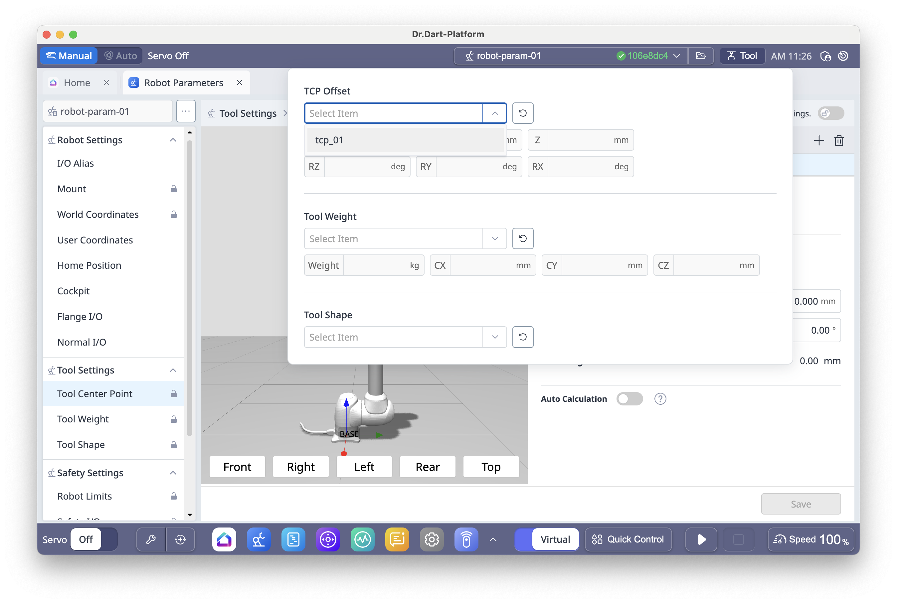Click the Tool Weight reset icon

522,238
